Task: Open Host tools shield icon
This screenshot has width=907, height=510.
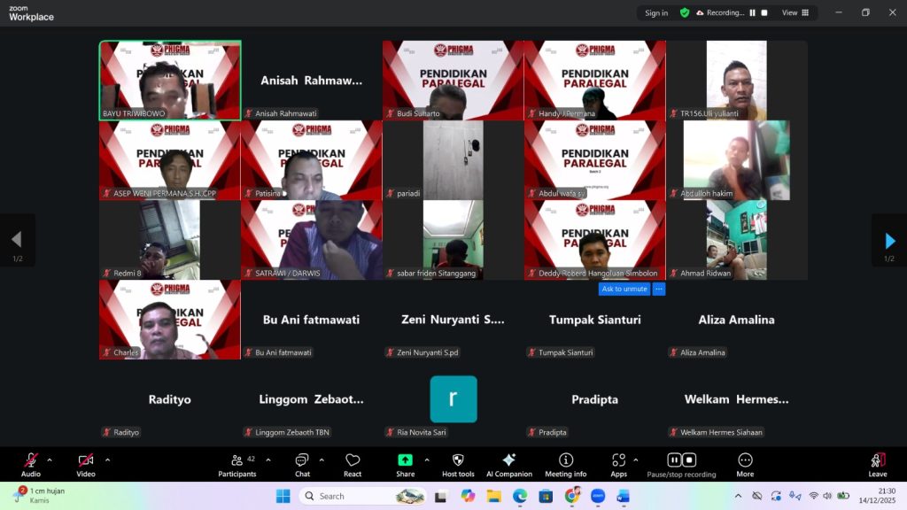Action: 458,460
